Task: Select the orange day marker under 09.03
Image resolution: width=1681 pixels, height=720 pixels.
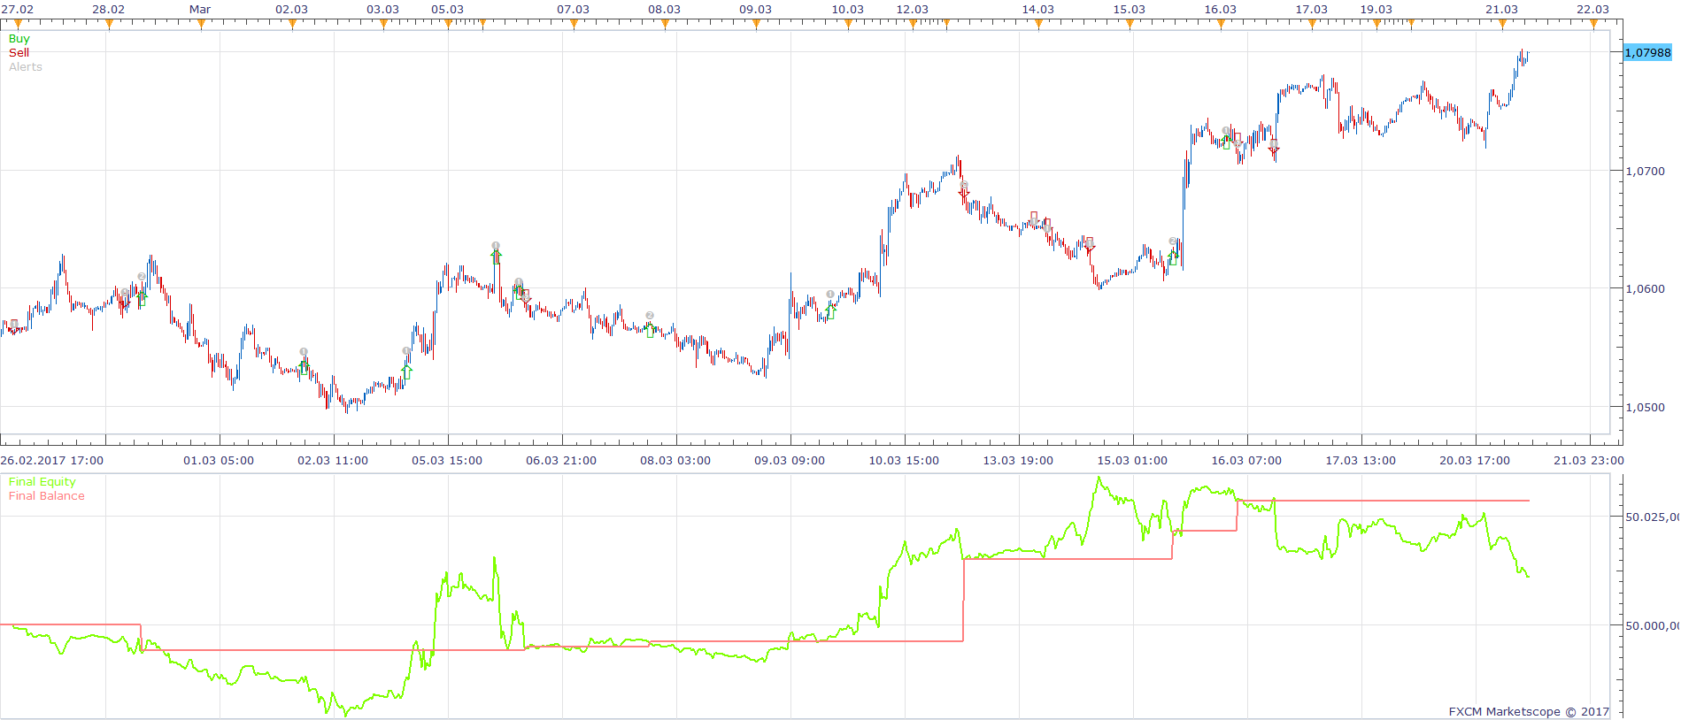Action: click(756, 24)
